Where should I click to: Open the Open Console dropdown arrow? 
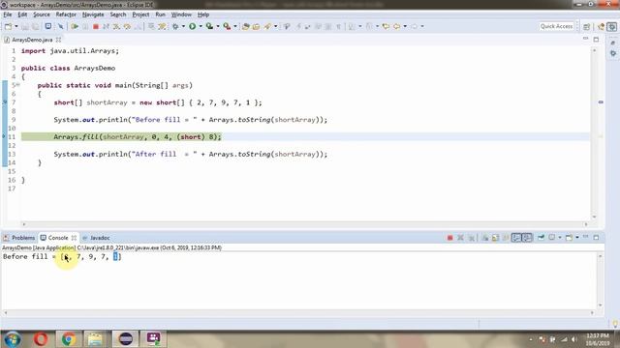pyautogui.click(x=577, y=238)
